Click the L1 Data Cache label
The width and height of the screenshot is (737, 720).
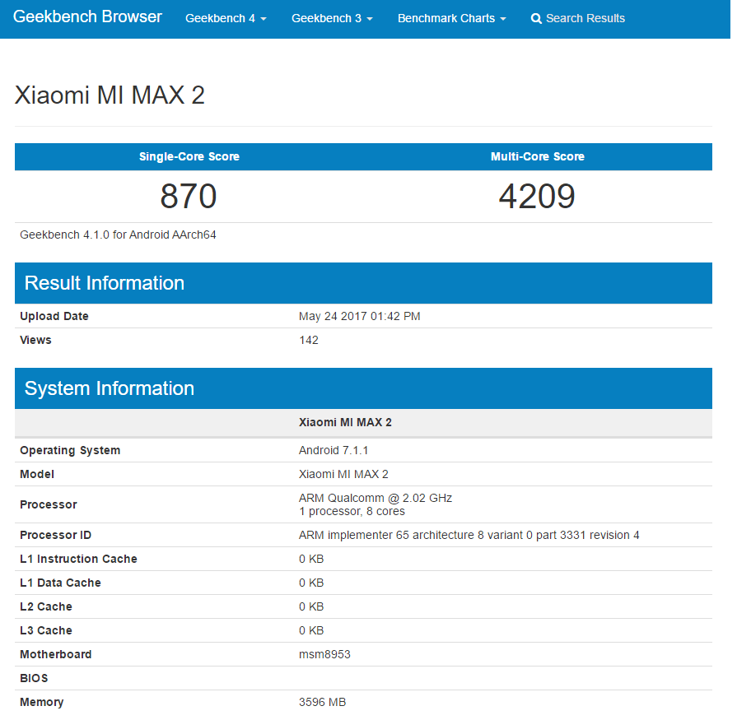(60, 583)
